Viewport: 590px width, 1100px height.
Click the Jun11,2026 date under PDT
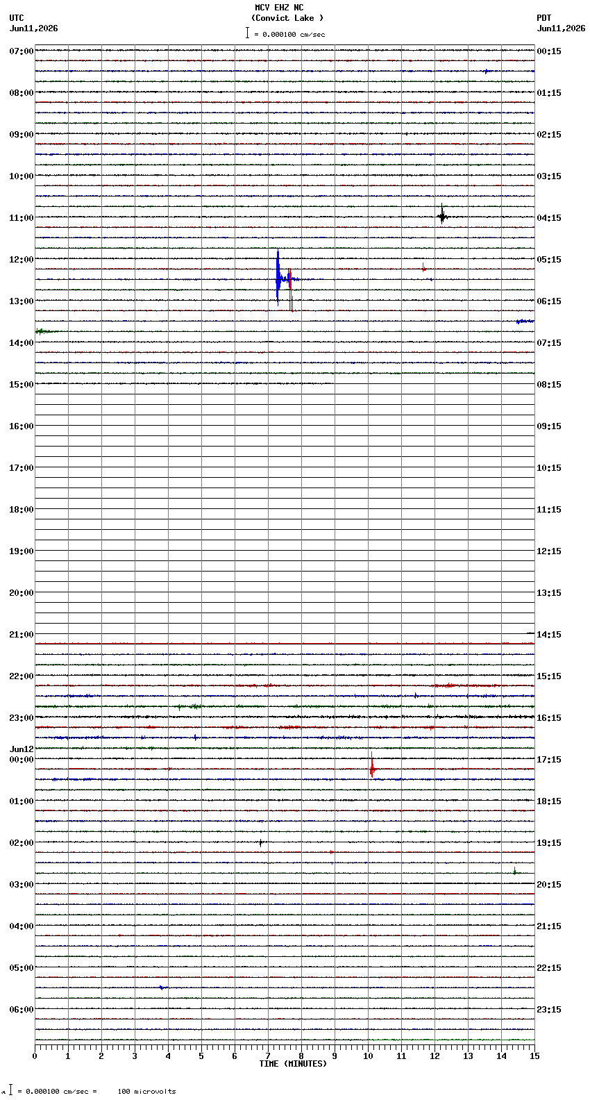click(561, 28)
